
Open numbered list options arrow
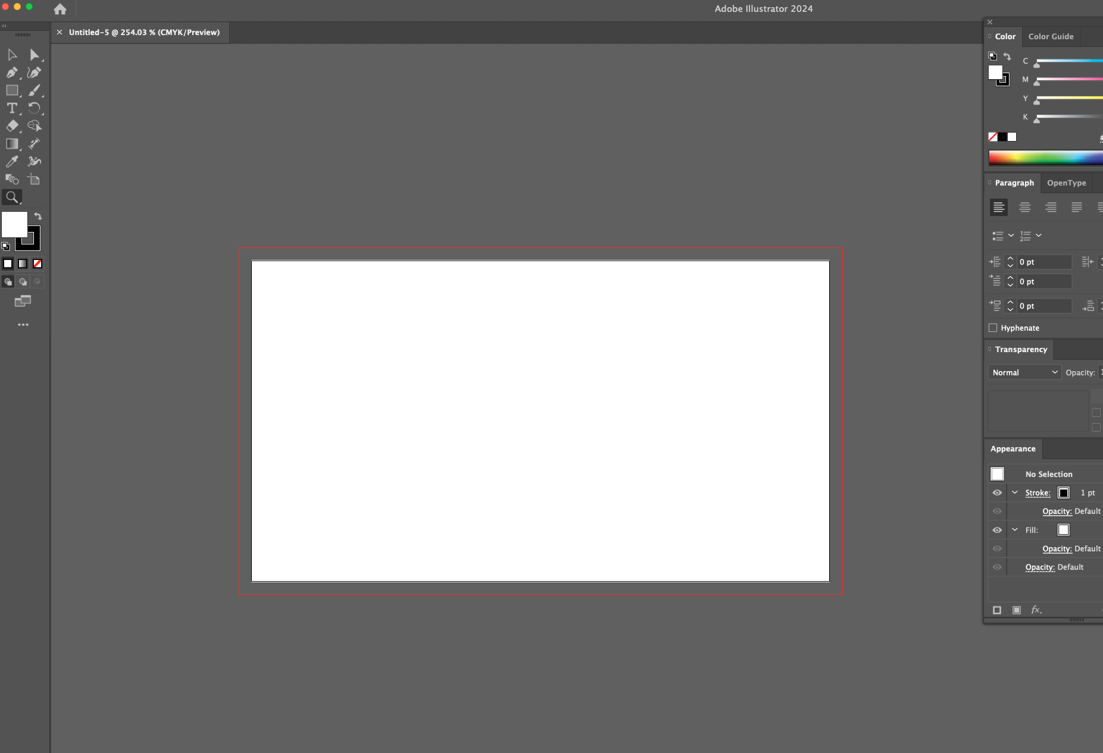tap(1039, 236)
